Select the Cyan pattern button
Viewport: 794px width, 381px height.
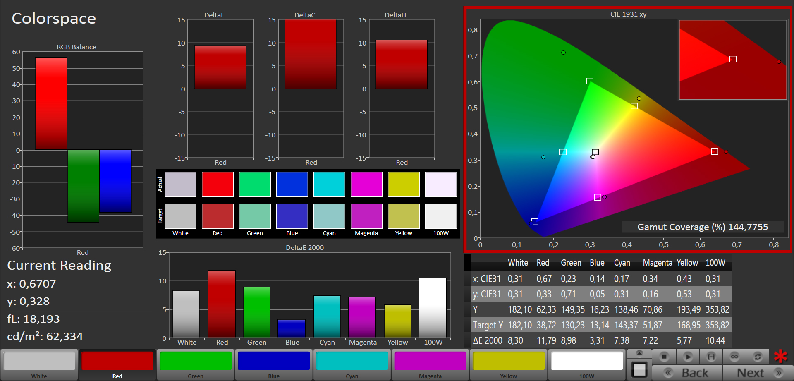[x=352, y=364]
